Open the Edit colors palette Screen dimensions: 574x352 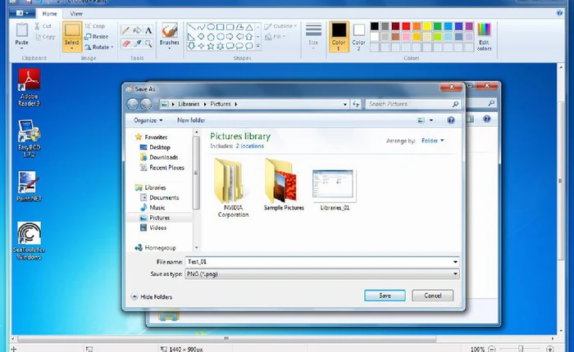click(484, 37)
